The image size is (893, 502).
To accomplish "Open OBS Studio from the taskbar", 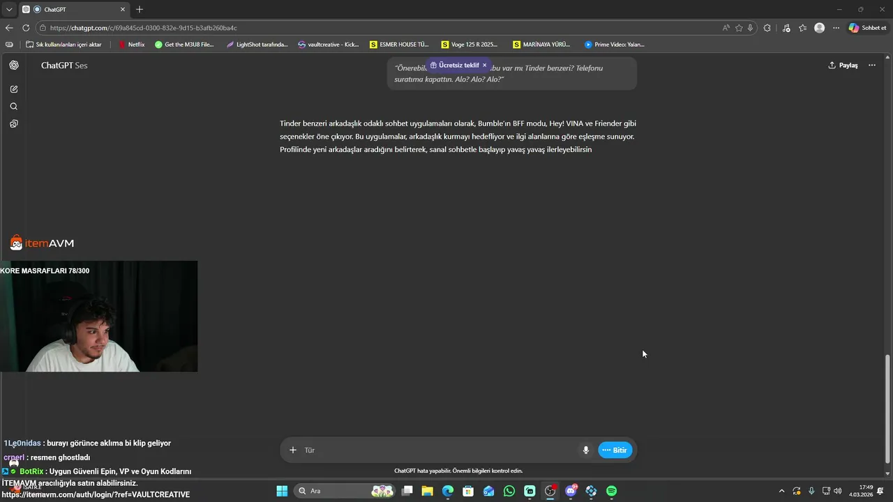I will point(550,491).
